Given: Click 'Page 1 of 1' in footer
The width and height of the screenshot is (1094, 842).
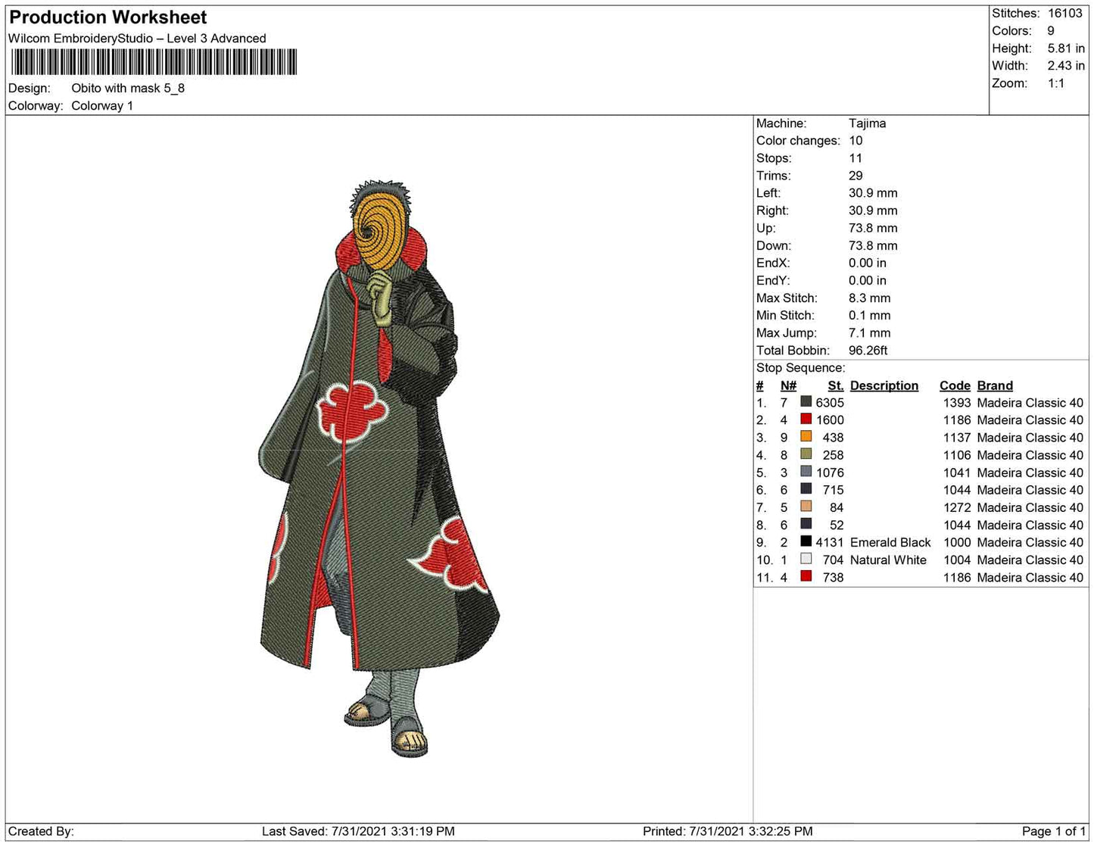Looking at the screenshot, I should click(x=1054, y=831).
